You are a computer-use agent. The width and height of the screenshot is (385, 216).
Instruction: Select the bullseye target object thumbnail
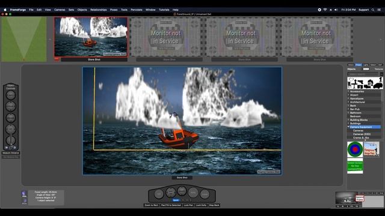[355, 149]
